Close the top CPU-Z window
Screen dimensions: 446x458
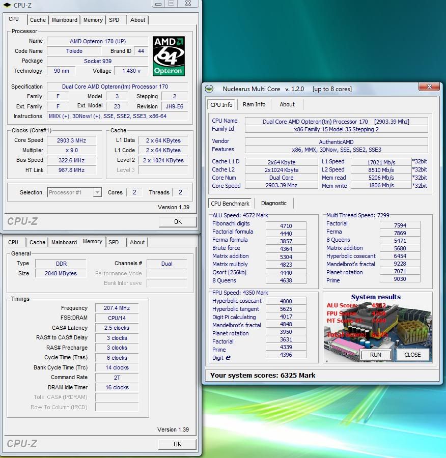click(188, 4)
